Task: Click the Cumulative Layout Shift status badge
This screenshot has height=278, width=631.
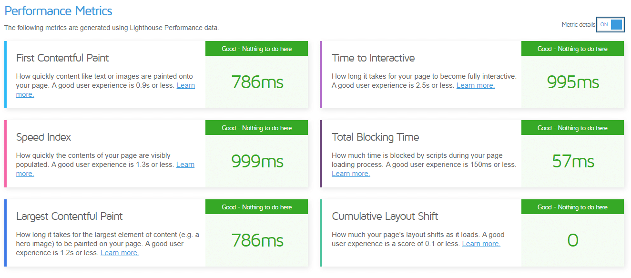Action: pos(572,206)
